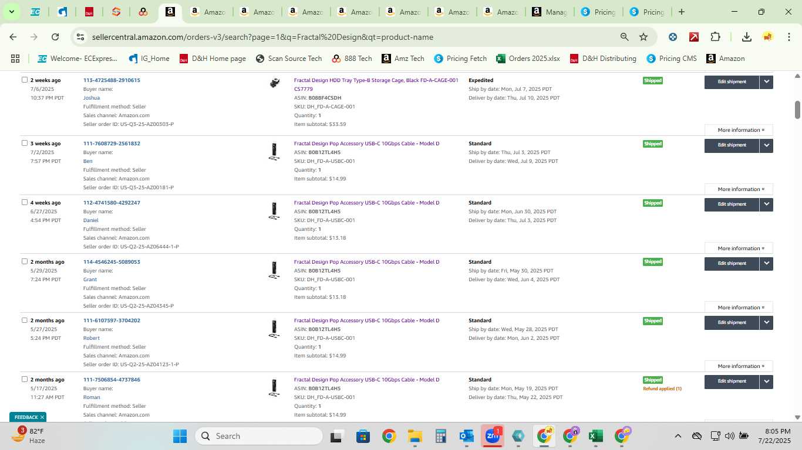The height and width of the screenshot is (450, 802).
Task: Open Windows Start menu
Action: click(x=180, y=436)
